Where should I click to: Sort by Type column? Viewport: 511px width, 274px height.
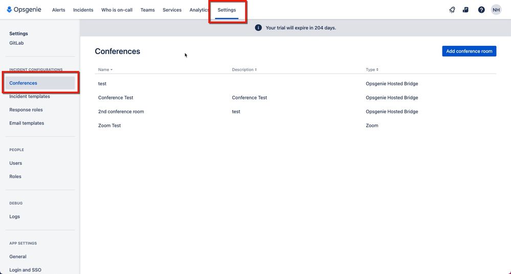pos(372,69)
